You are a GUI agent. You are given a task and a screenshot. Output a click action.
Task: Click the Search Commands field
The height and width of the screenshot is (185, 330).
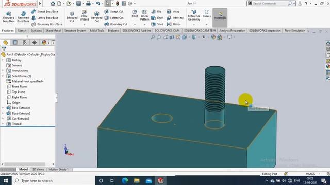[x=270, y=4]
